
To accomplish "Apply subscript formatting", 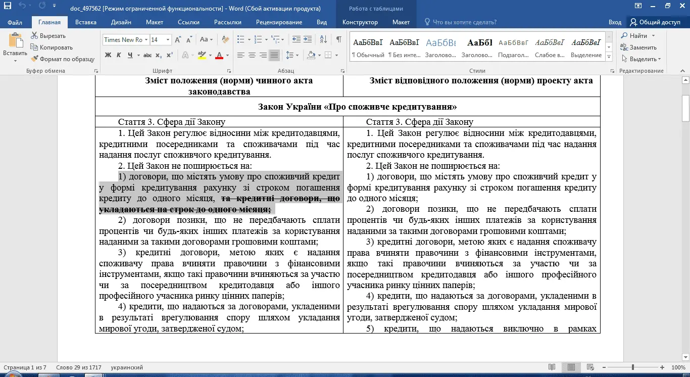I will click(159, 55).
